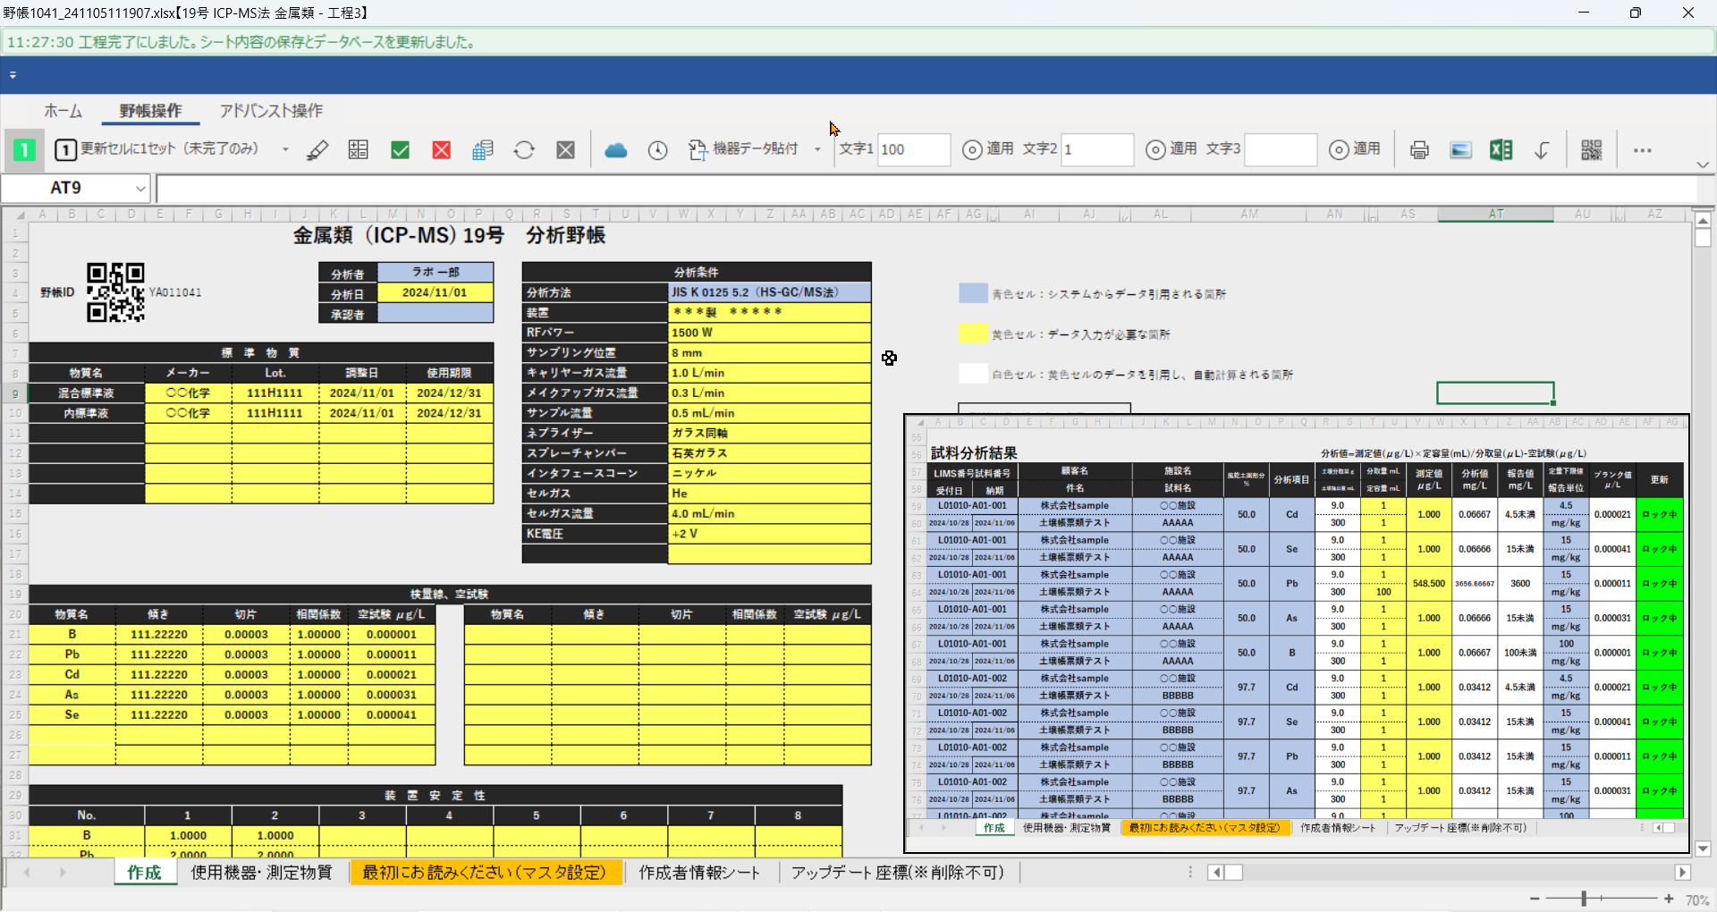This screenshot has width=1717, height=912.
Task: Click the green checkmark icon
Action: (x=400, y=150)
